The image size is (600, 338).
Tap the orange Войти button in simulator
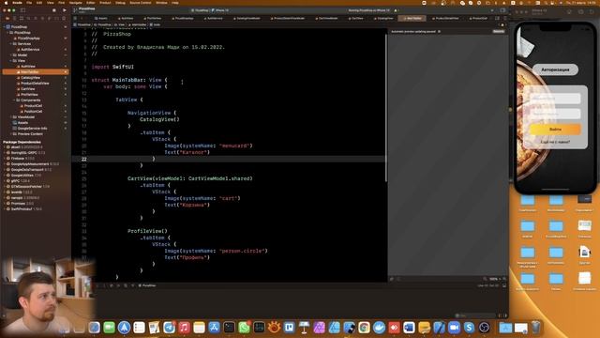click(x=555, y=130)
